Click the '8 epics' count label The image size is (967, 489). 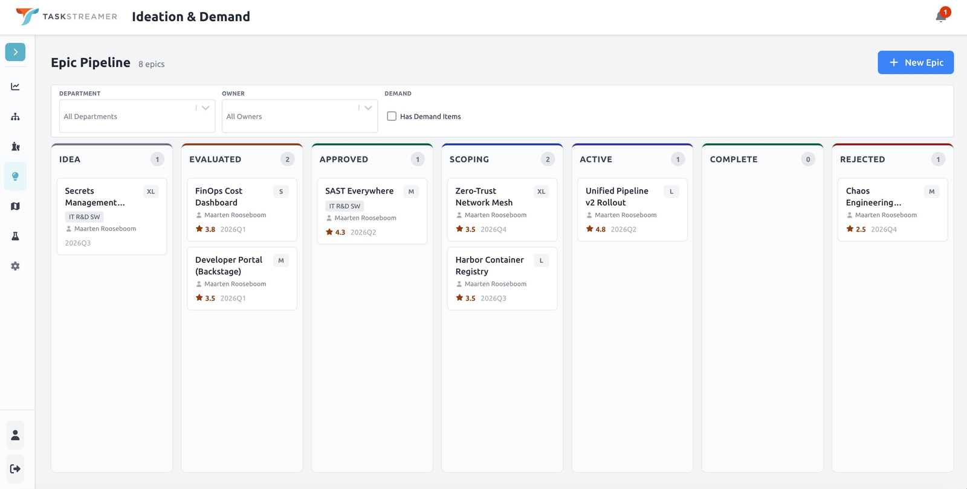tap(152, 64)
